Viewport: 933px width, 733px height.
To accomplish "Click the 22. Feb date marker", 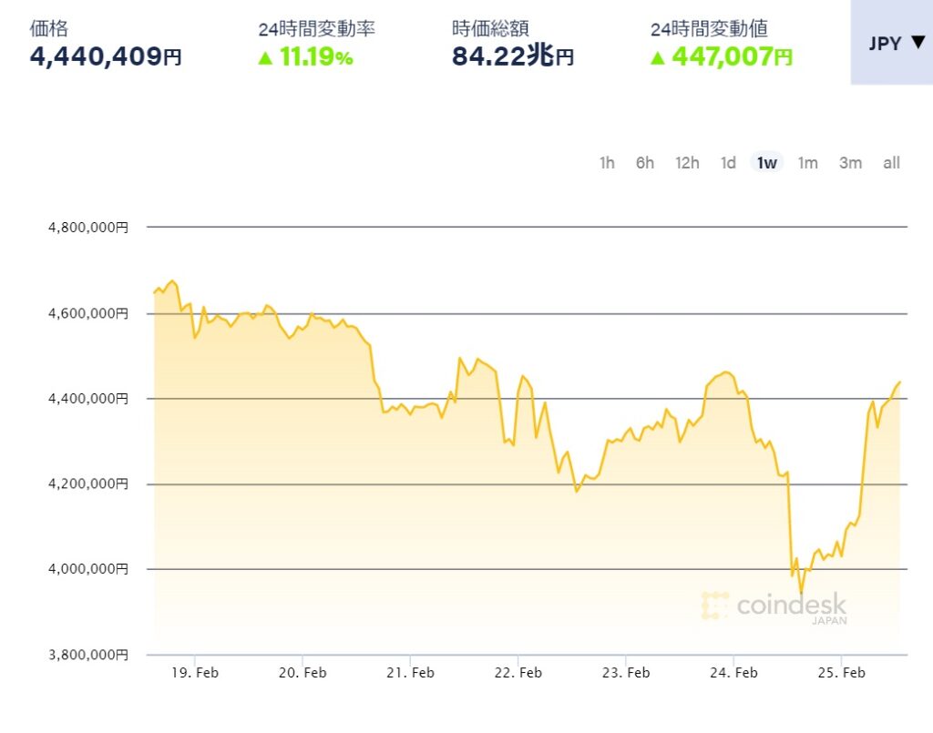I will (518, 672).
